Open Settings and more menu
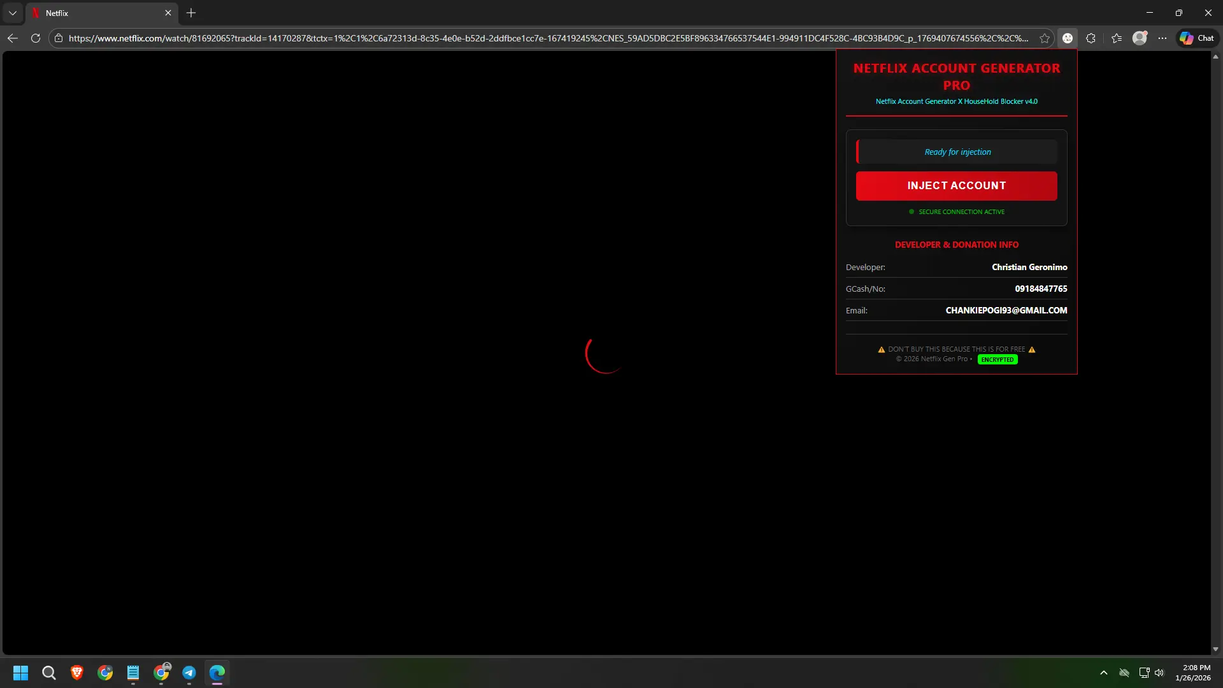The width and height of the screenshot is (1223, 688). click(x=1162, y=38)
